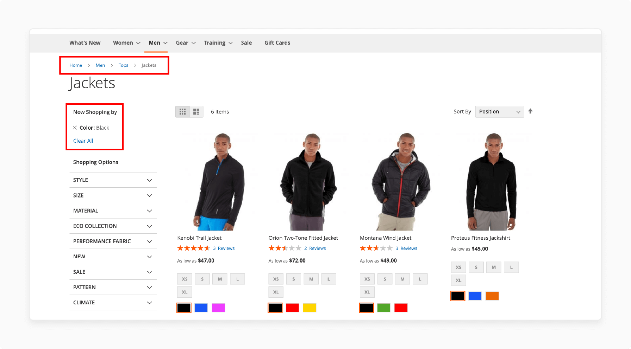Select red swatch for Montana Wind Jacket
The width and height of the screenshot is (631, 349).
tap(401, 308)
